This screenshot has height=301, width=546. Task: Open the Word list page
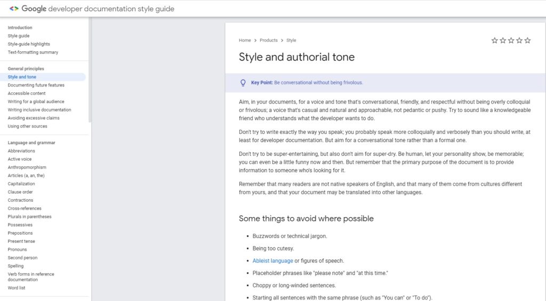coord(17,288)
